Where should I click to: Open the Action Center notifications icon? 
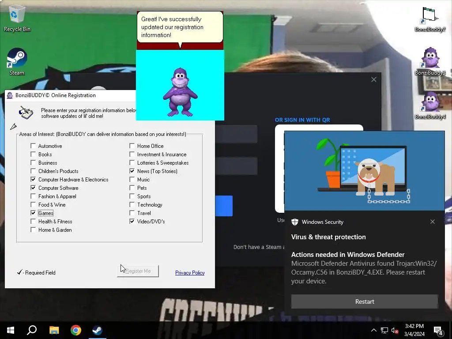438,331
